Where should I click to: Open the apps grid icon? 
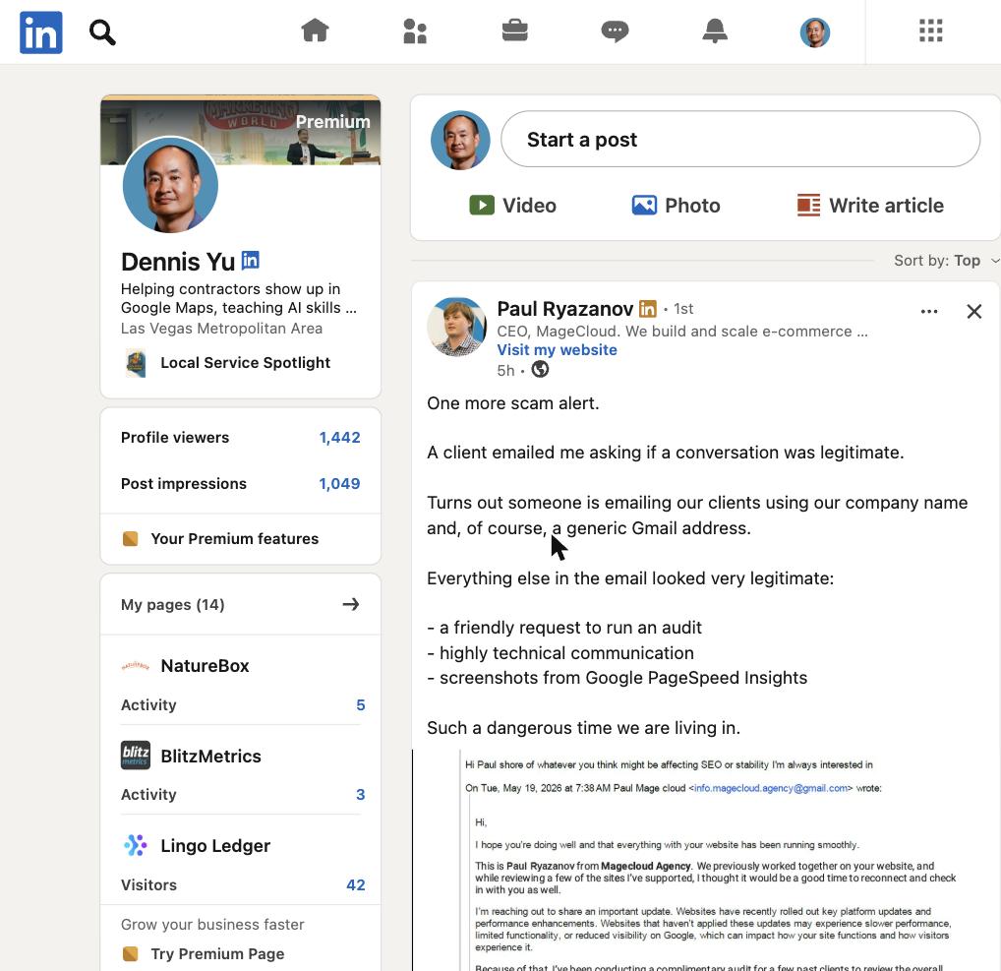pos(931,30)
